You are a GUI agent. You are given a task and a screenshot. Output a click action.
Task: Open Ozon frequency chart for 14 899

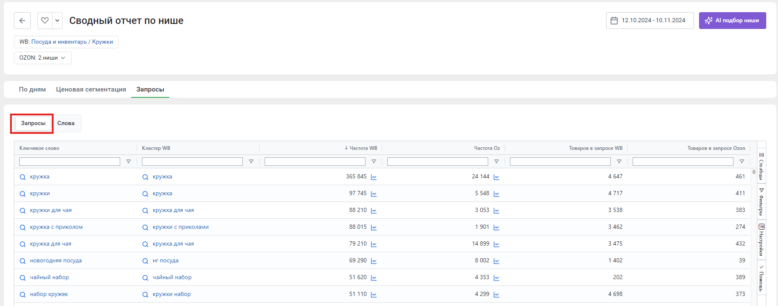point(497,244)
